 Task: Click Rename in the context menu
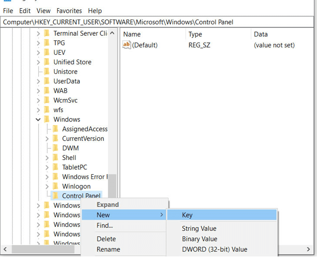[108, 249]
